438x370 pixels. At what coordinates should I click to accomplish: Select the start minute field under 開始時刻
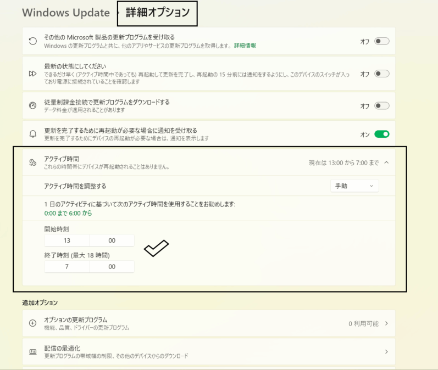(x=112, y=240)
